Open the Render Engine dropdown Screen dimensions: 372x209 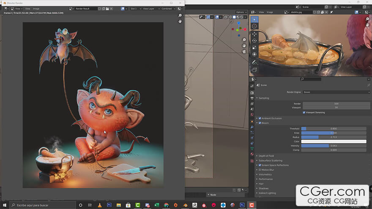coord(336,92)
